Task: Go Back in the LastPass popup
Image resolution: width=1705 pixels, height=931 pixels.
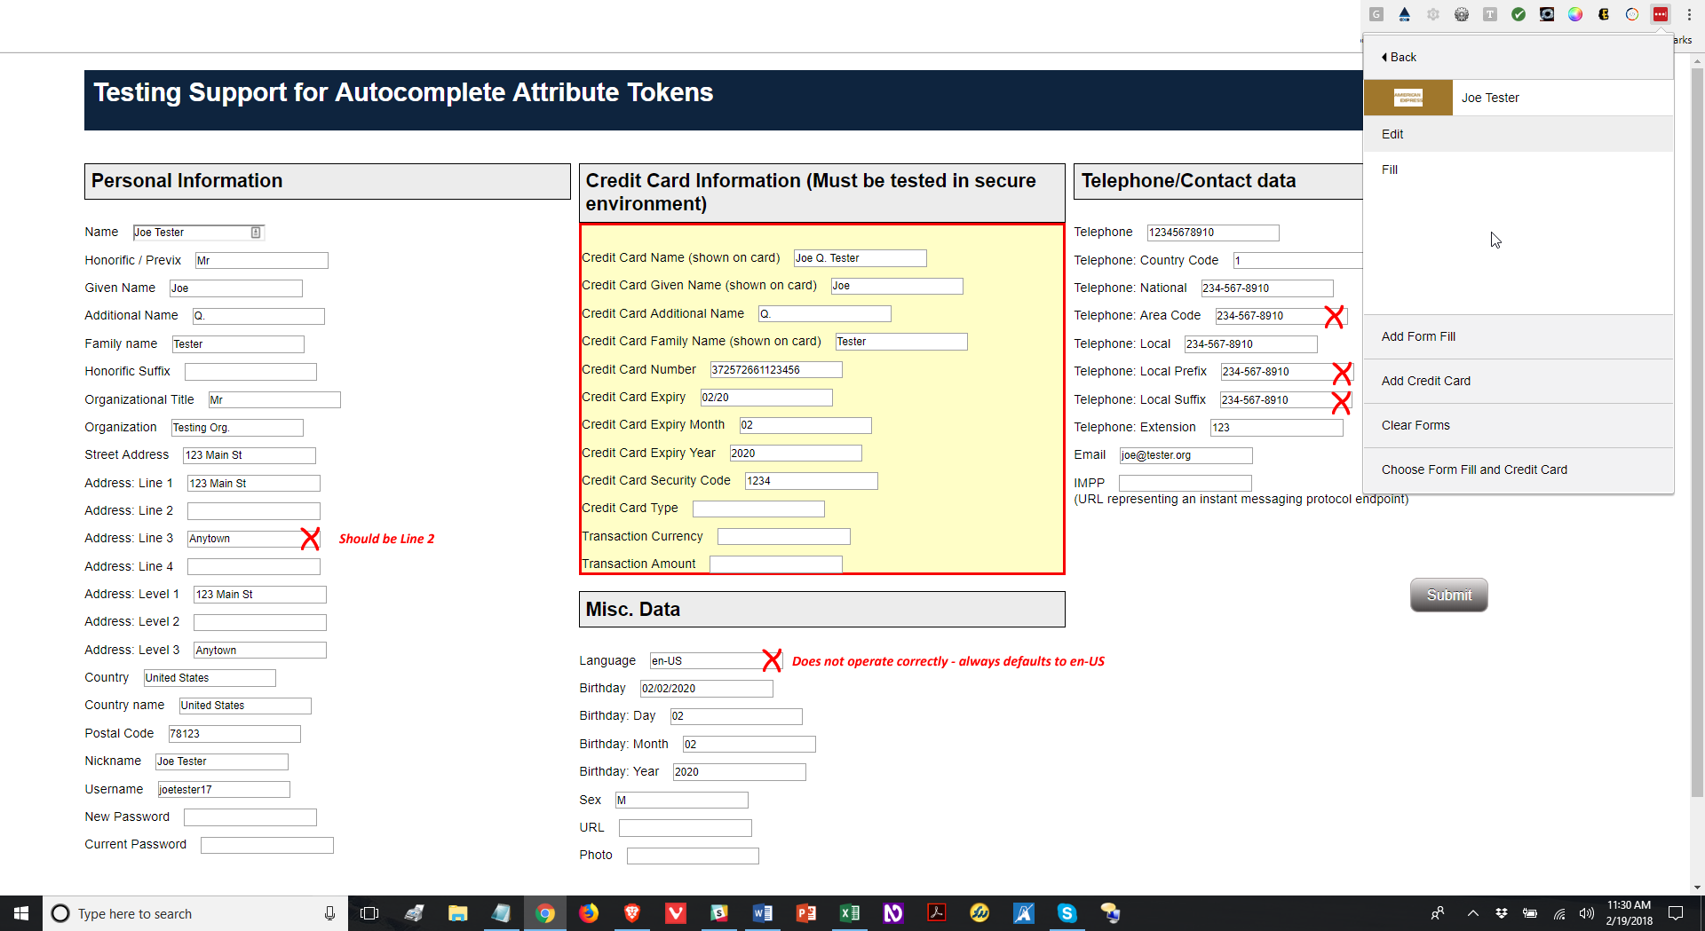Action: point(1399,57)
